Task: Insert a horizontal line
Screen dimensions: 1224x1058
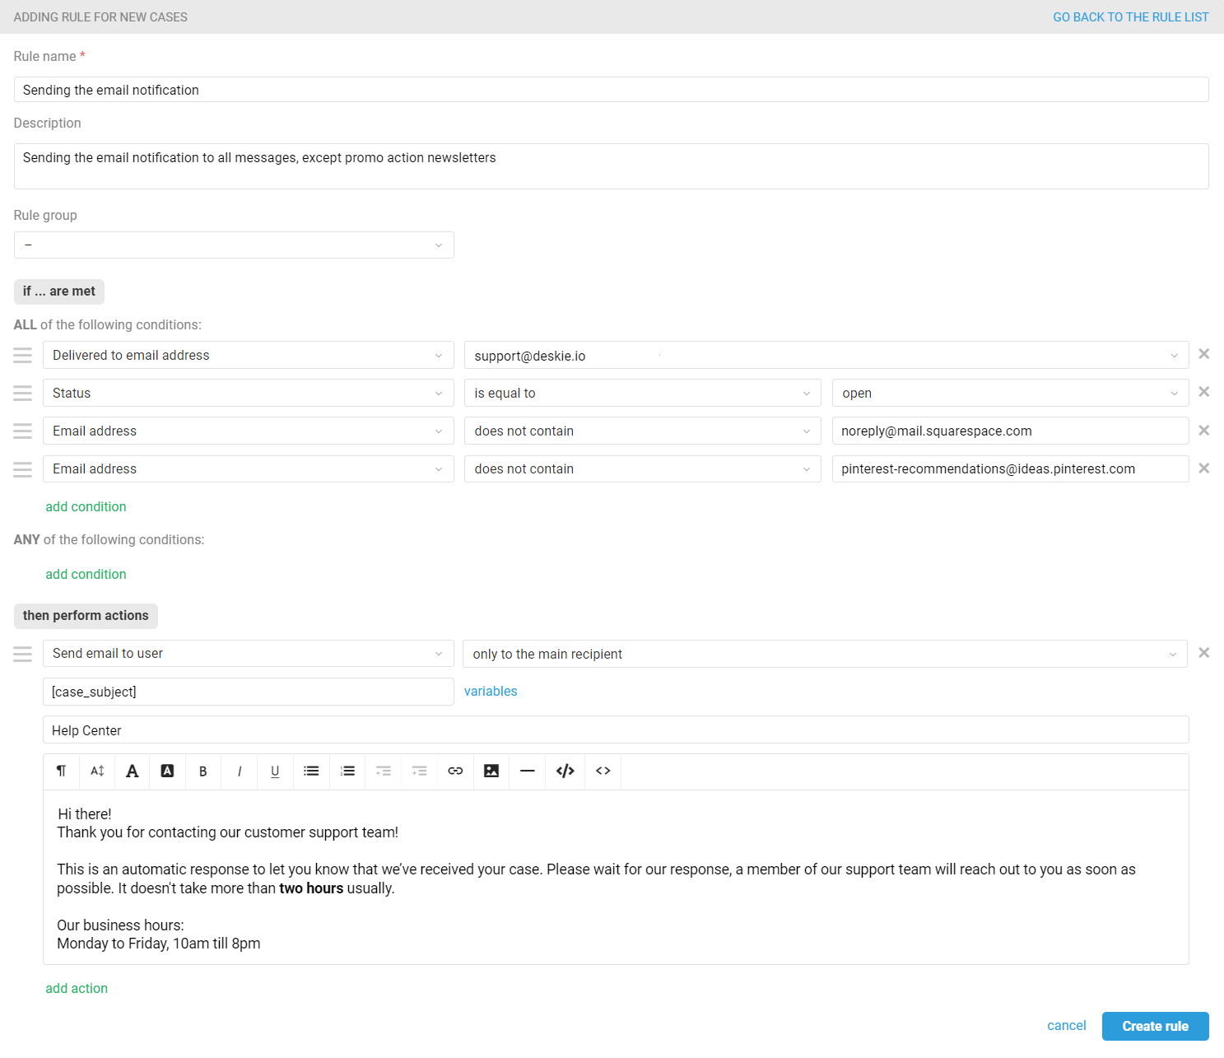Action: (528, 771)
